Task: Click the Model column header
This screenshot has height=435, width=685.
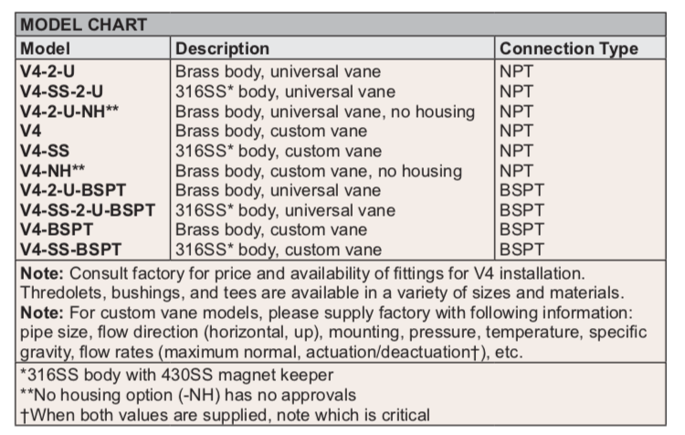Action: [46, 48]
